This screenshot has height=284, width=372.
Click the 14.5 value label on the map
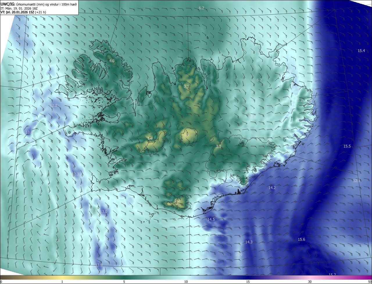click(x=211, y=219)
